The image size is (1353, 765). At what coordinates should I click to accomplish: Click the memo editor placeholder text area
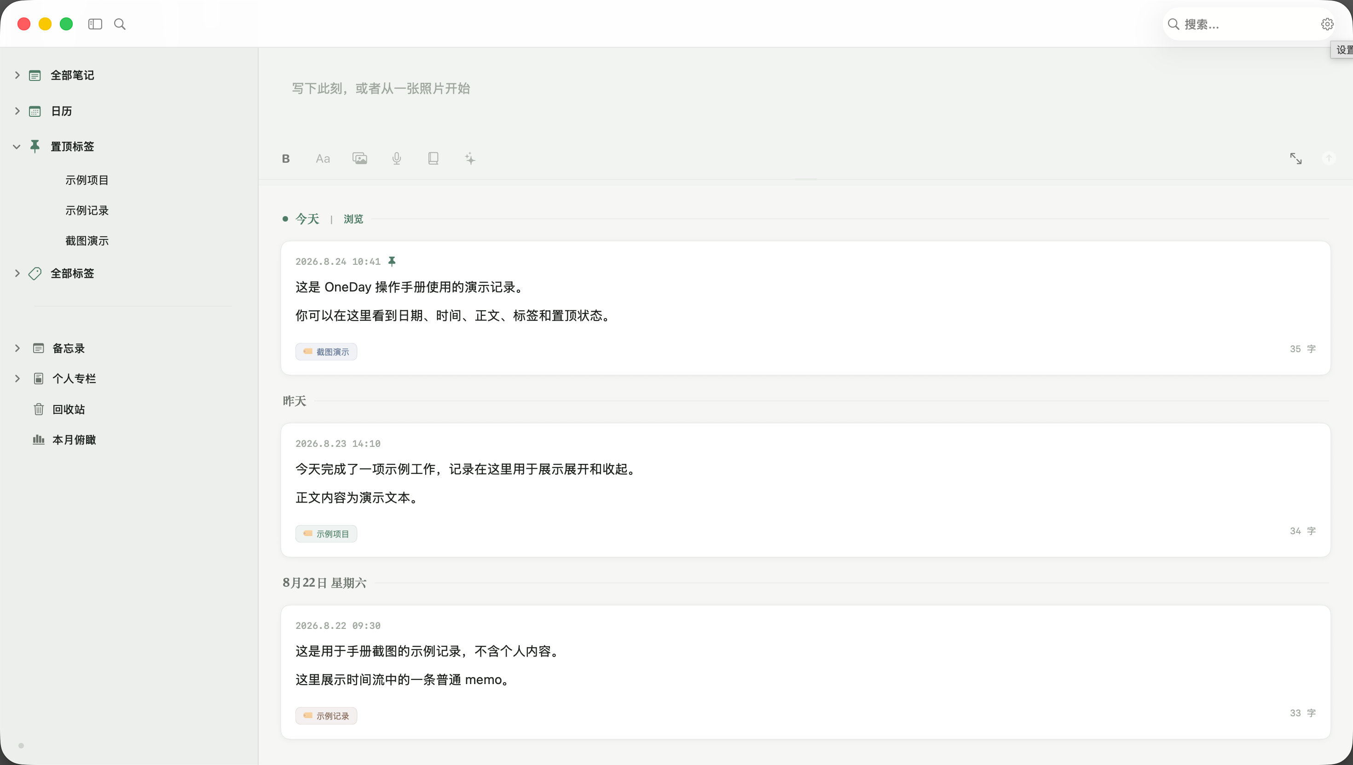(381, 88)
